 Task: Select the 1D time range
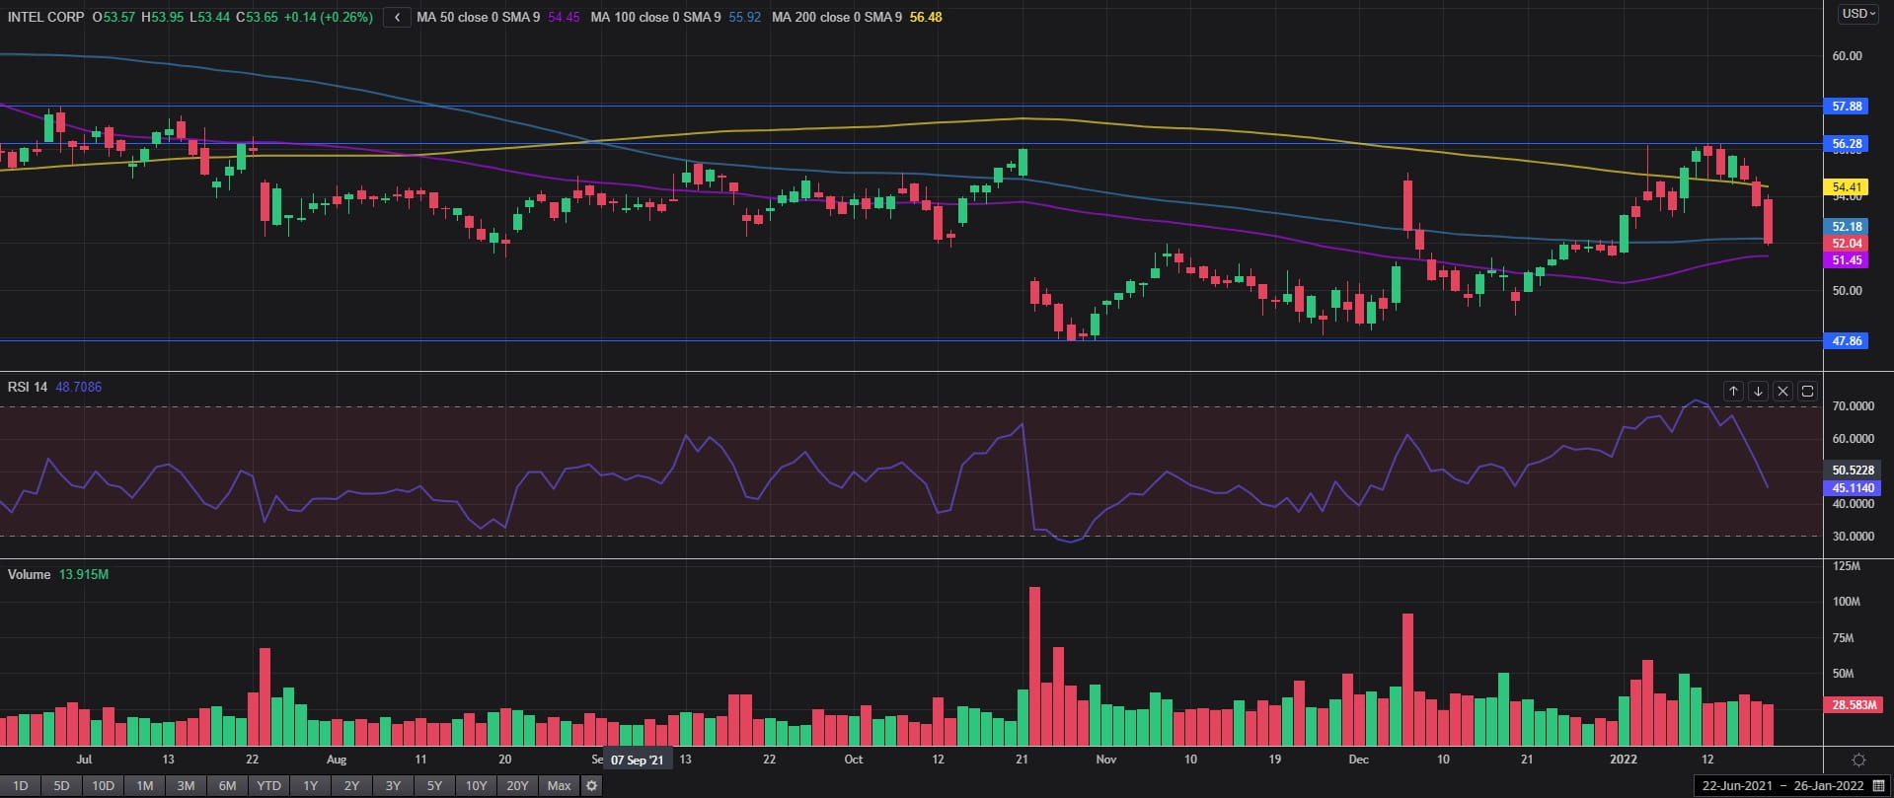20,786
